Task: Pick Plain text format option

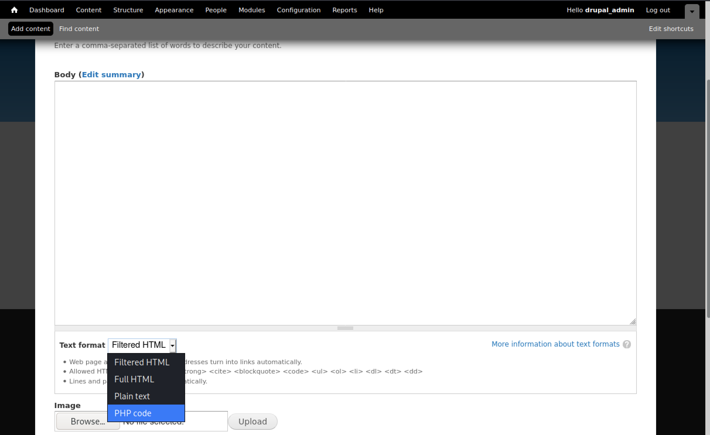Action: point(146,396)
